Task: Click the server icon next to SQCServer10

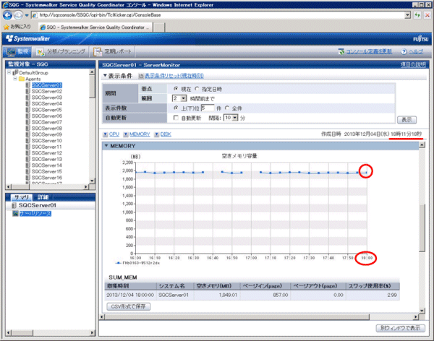Action: point(27,140)
